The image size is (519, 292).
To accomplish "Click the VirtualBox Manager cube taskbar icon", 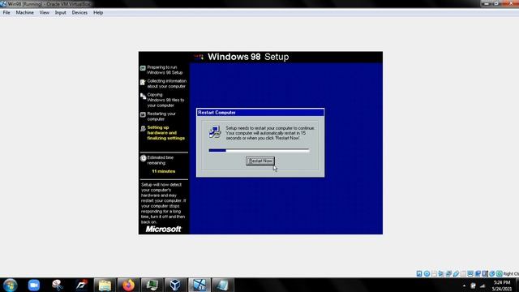I will point(175,285).
